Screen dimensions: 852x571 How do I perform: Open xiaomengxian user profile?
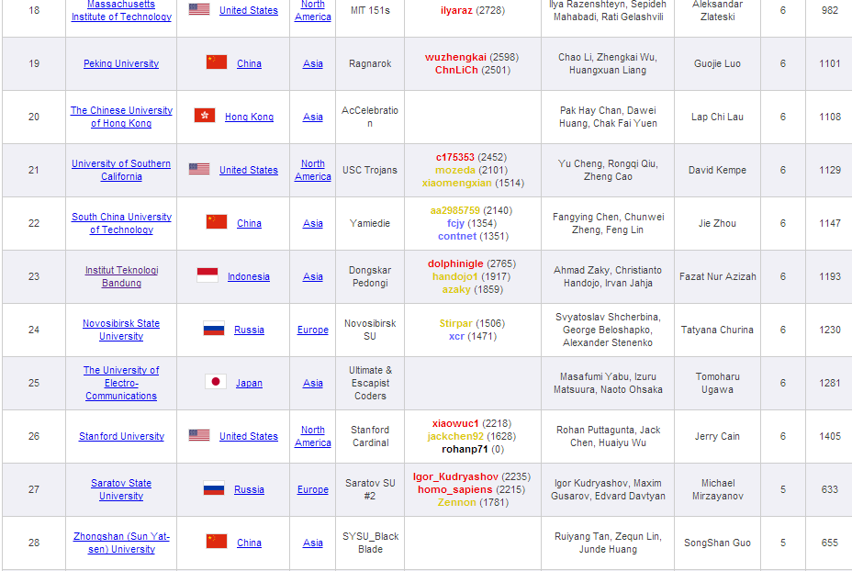pos(456,183)
